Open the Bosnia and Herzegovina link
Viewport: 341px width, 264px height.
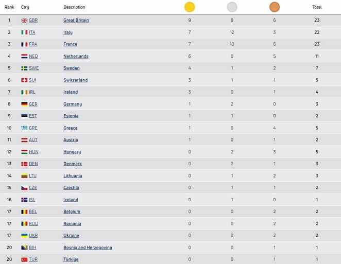click(88, 248)
